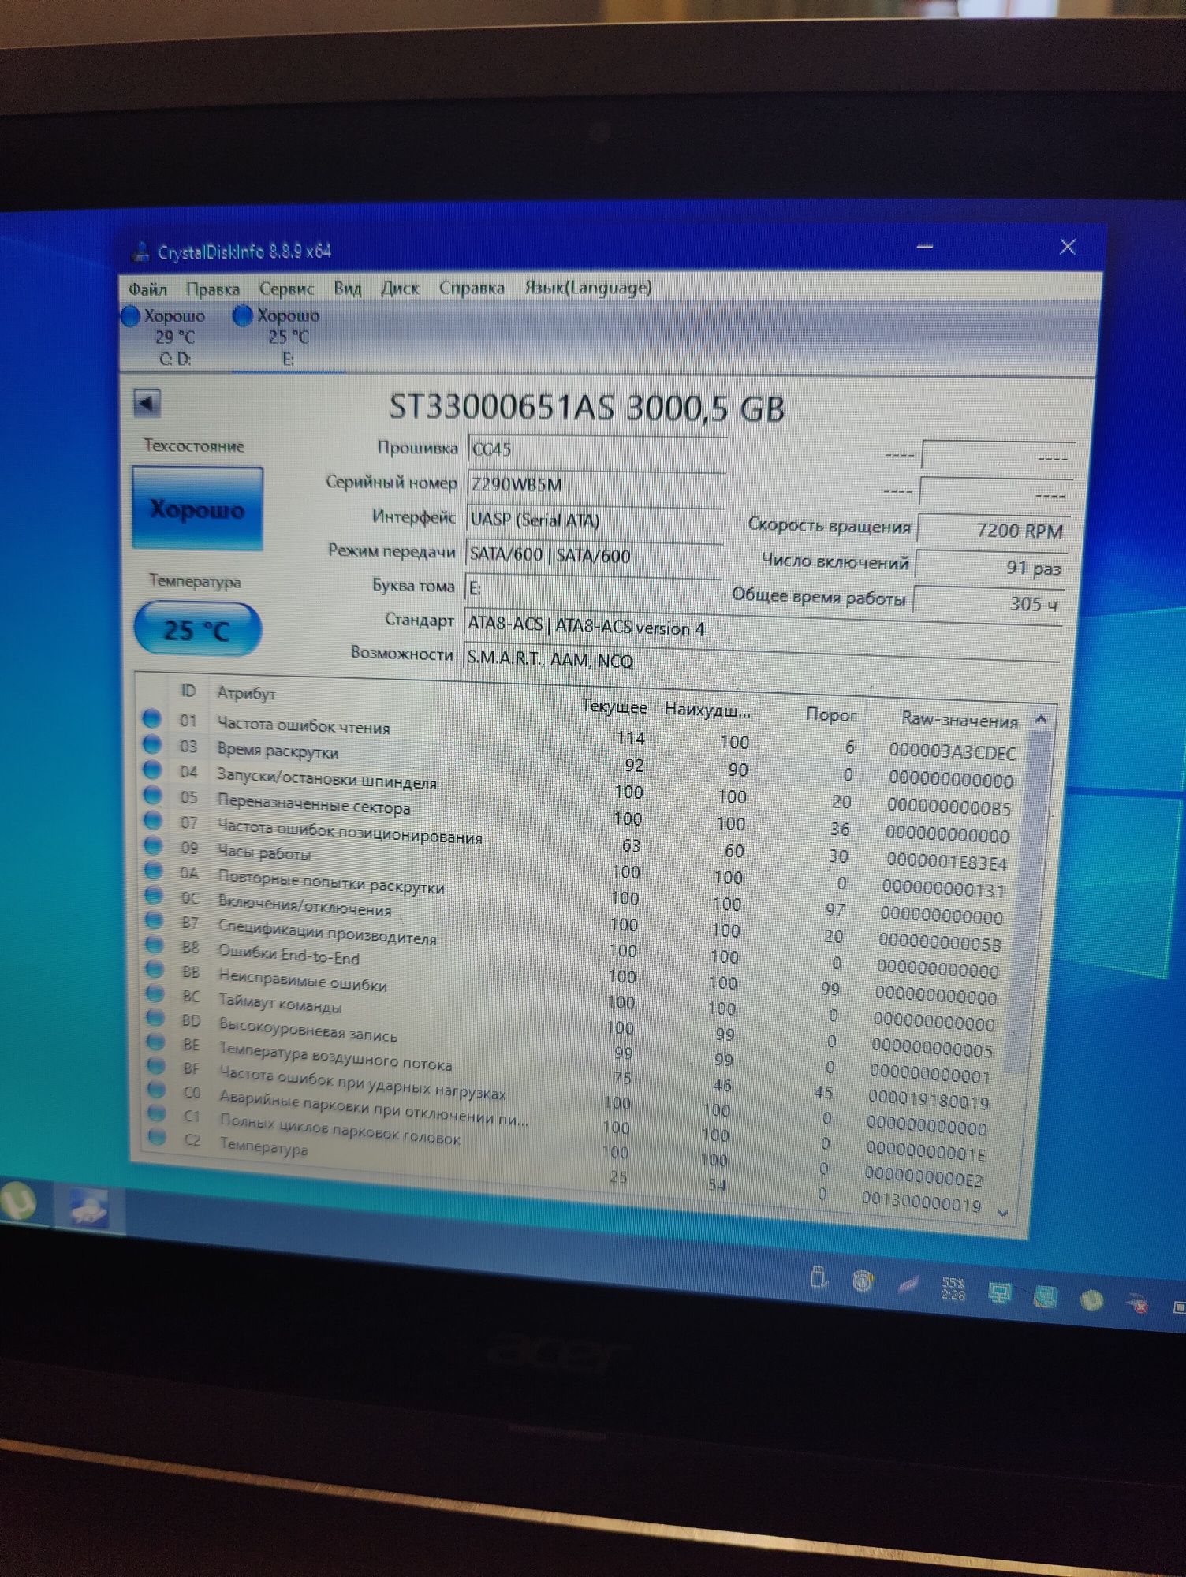The height and width of the screenshot is (1577, 1186).
Task: Click the scroll up arrow in SMART list
Action: (1041, 719)
